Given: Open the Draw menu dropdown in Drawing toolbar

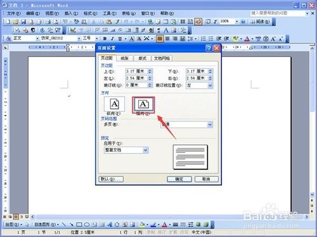Looking at the screenshot, I should (13, 224).
